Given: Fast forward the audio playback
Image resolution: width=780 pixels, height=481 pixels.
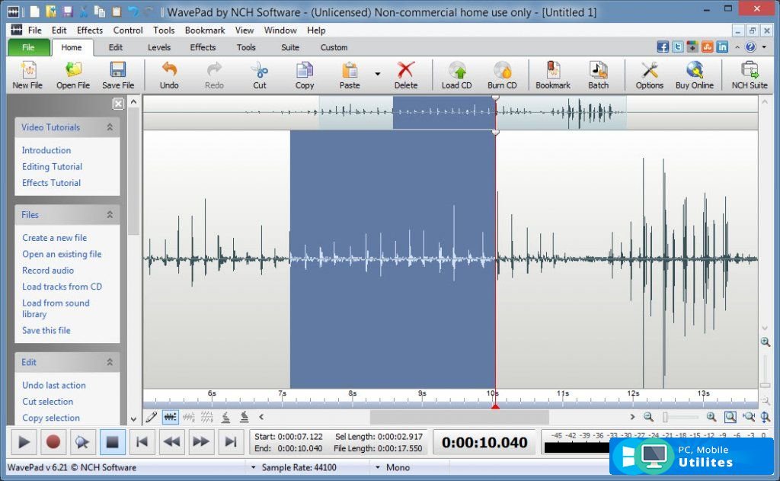Looking at the screenshot, I should click(x=201, y=441).
